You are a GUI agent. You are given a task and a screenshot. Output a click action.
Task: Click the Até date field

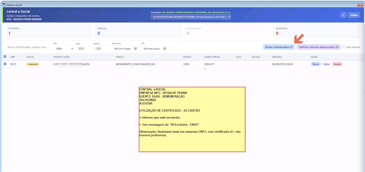coord(155,48)
